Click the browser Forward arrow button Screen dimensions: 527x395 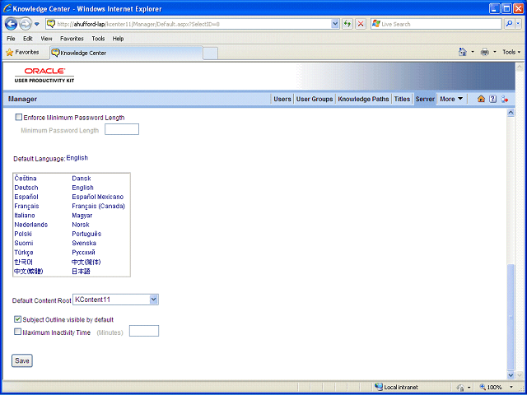pyautogui.click(x=26, y=24)
